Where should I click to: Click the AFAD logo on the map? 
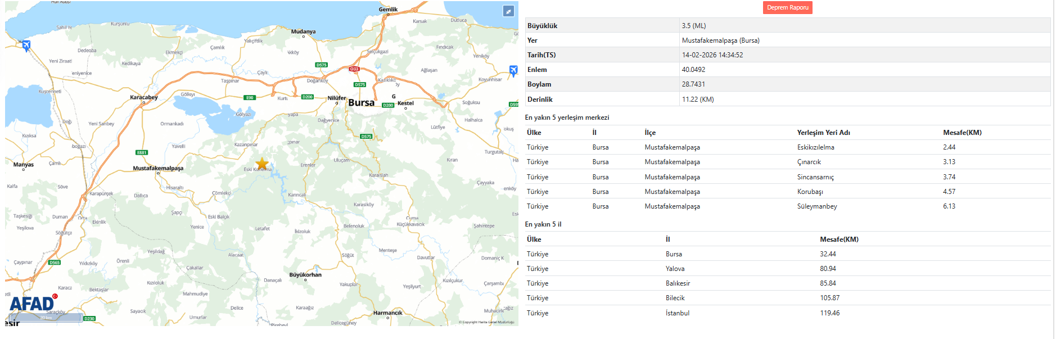[x=33, y=304]
